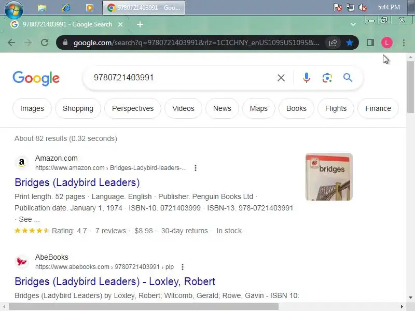415x311 pixels.
Task: Open Bridges (Ladybird Leaders) - Loxley, Robert link
Action: point(115,281)
